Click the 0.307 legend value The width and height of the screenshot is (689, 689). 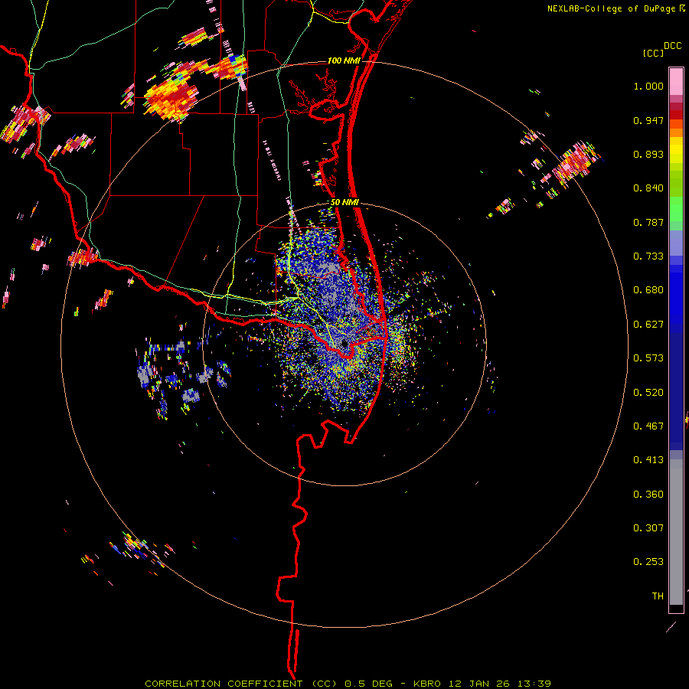click(648, 528)
